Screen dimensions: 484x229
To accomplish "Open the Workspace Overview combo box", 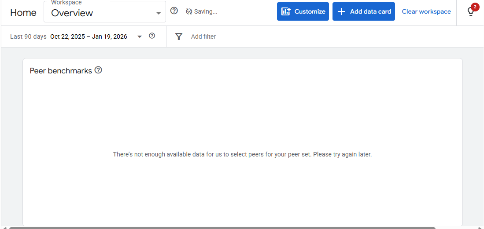I will tap(99, 13).
